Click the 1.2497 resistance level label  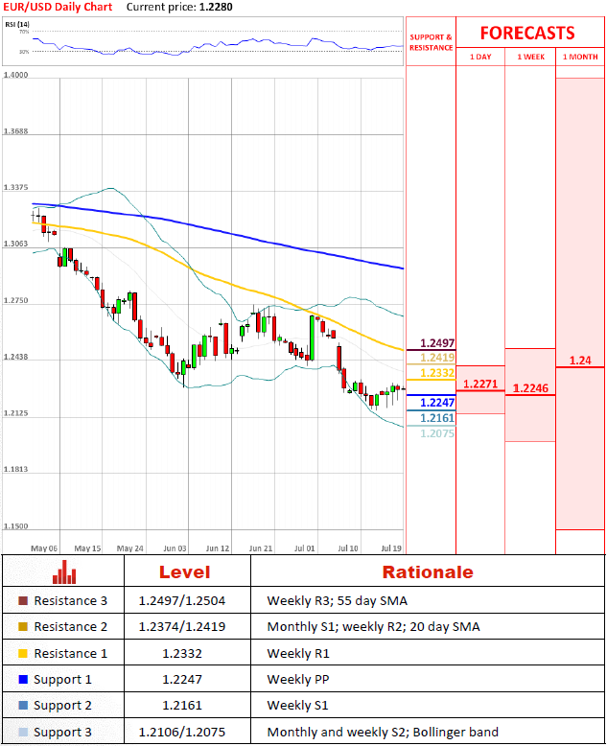pos(437,343)
